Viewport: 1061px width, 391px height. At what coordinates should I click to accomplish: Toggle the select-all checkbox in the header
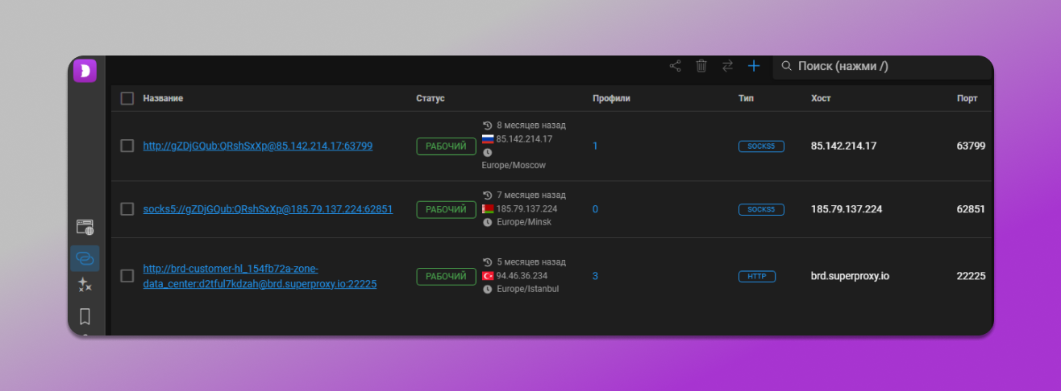pos(127,98)
